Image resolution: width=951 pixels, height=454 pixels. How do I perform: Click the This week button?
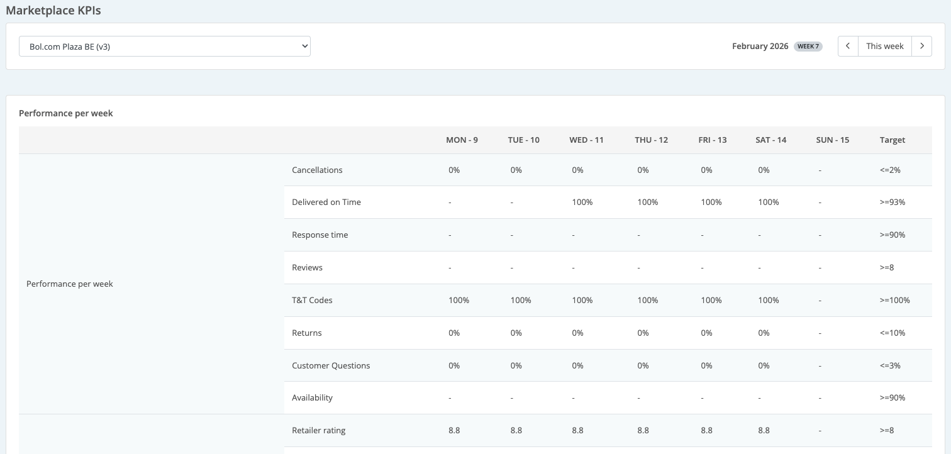[884, 46]
